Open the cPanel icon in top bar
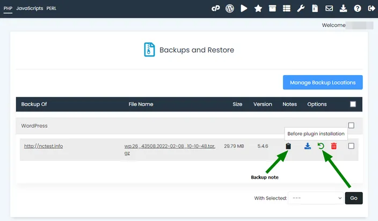The width and height of the screenshot is (378, 221). [215, 9]
